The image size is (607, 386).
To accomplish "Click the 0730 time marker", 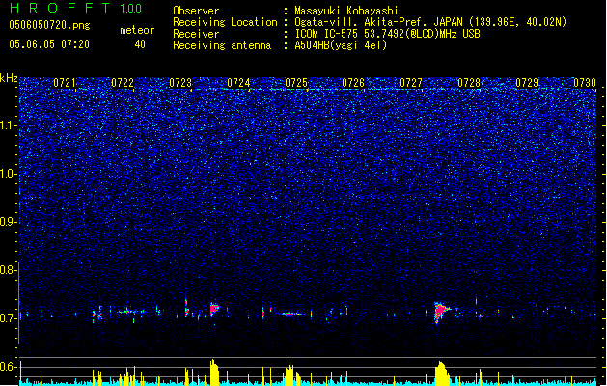I will pyautogui.click(x=585, y=83).
